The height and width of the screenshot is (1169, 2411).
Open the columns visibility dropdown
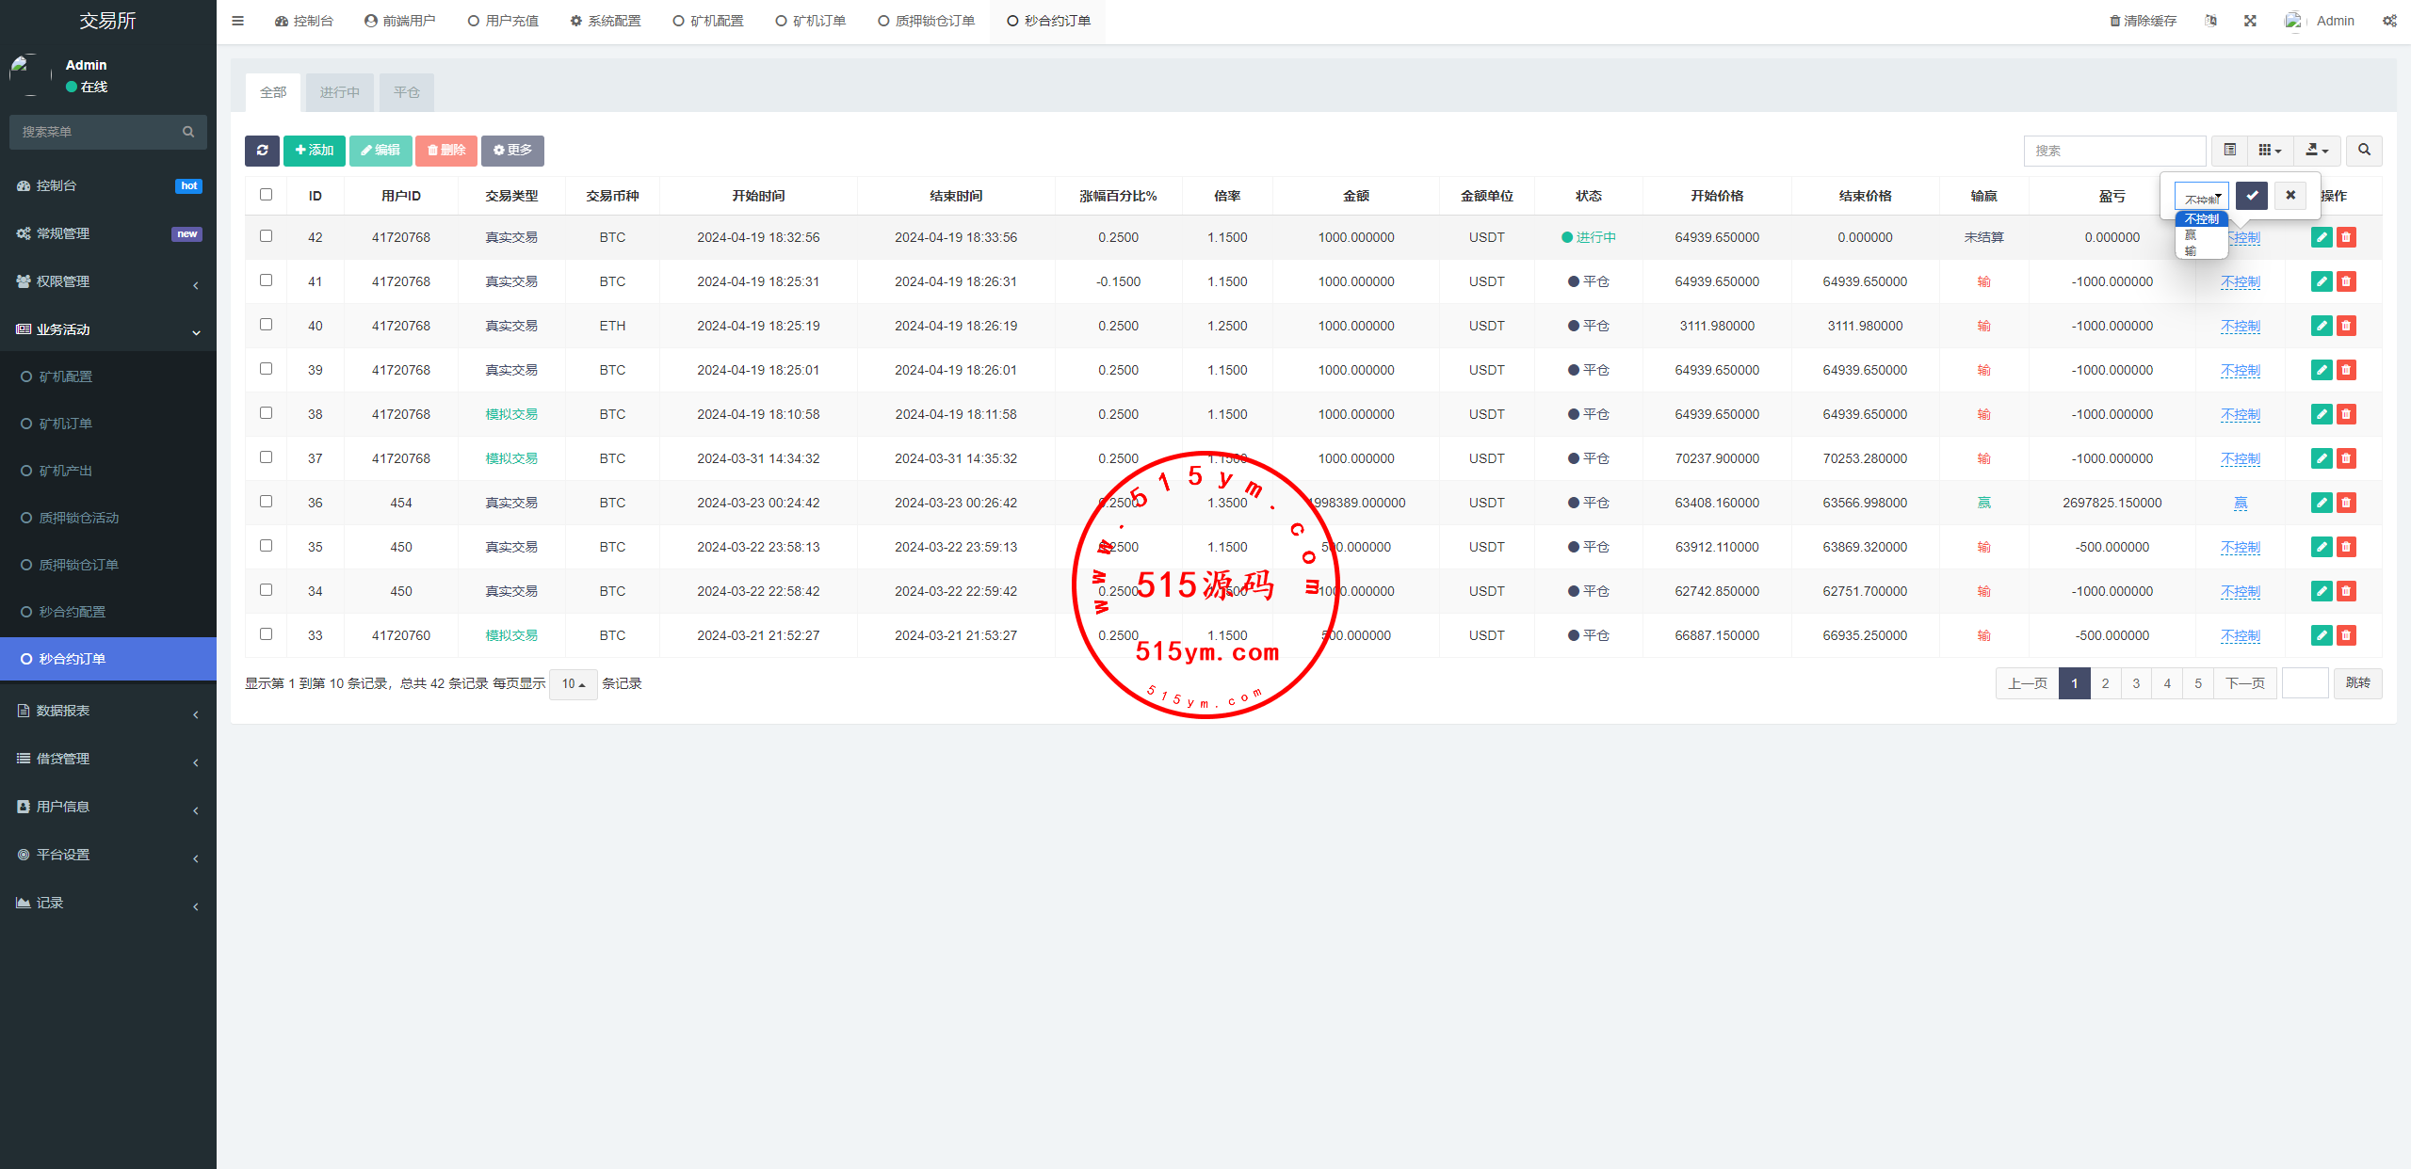2270,151
